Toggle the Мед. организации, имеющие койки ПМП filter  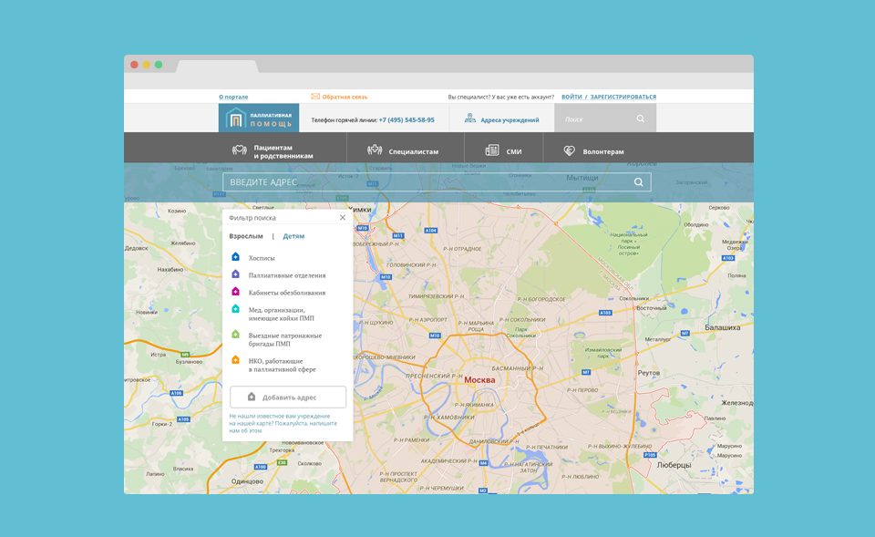pos(281,314)
